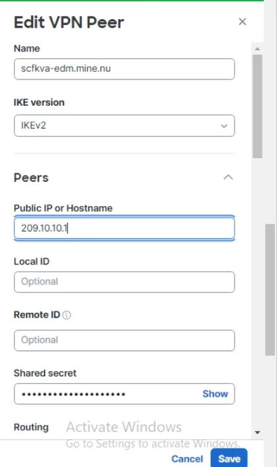
Task: Cancel the VPN peer edits
Action: coord(187,459)
